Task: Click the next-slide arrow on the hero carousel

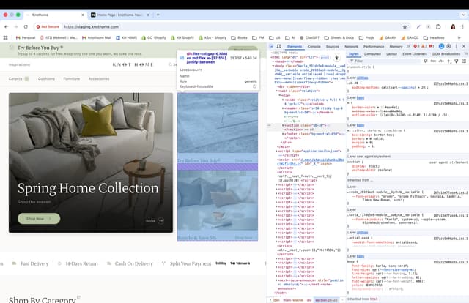Action: [161, 221]
